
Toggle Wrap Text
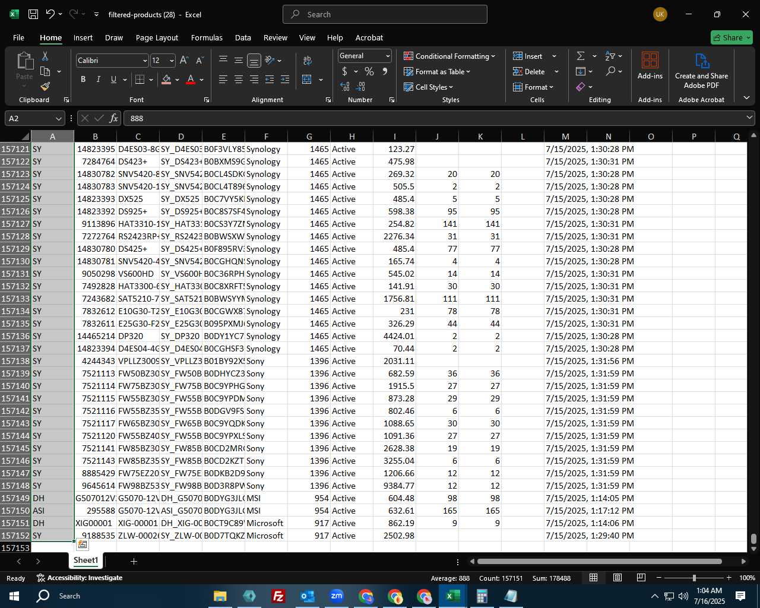click(x=308, y=60)
